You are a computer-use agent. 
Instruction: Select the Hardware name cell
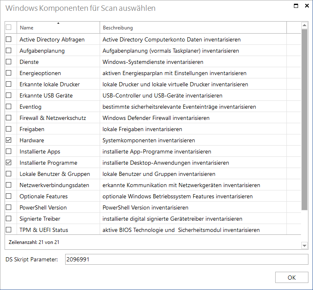[x=32, y=140]
